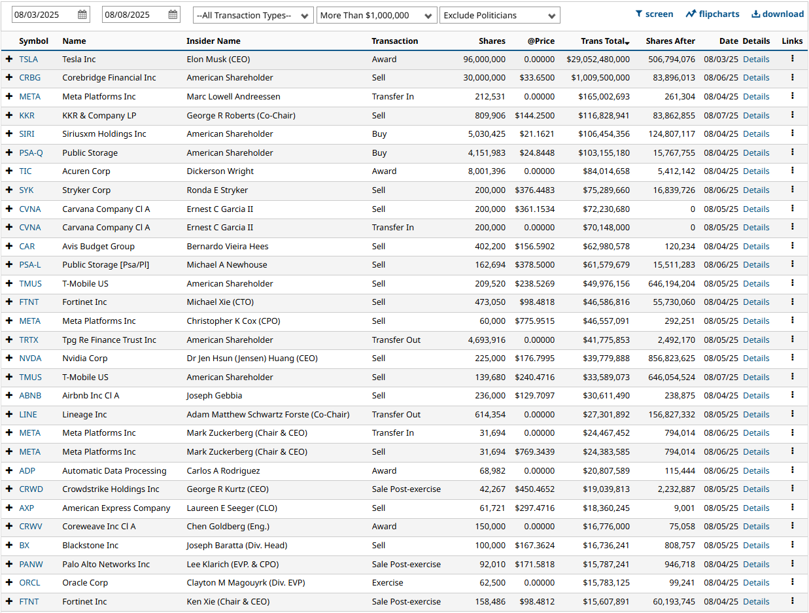
Task: Open the three-dot links menu for Acuren Corp row
Action: 792,171
